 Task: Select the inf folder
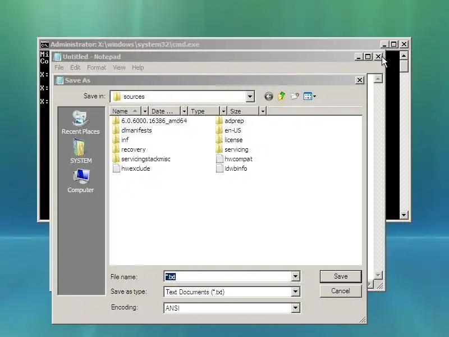click(x=121, y=140)
